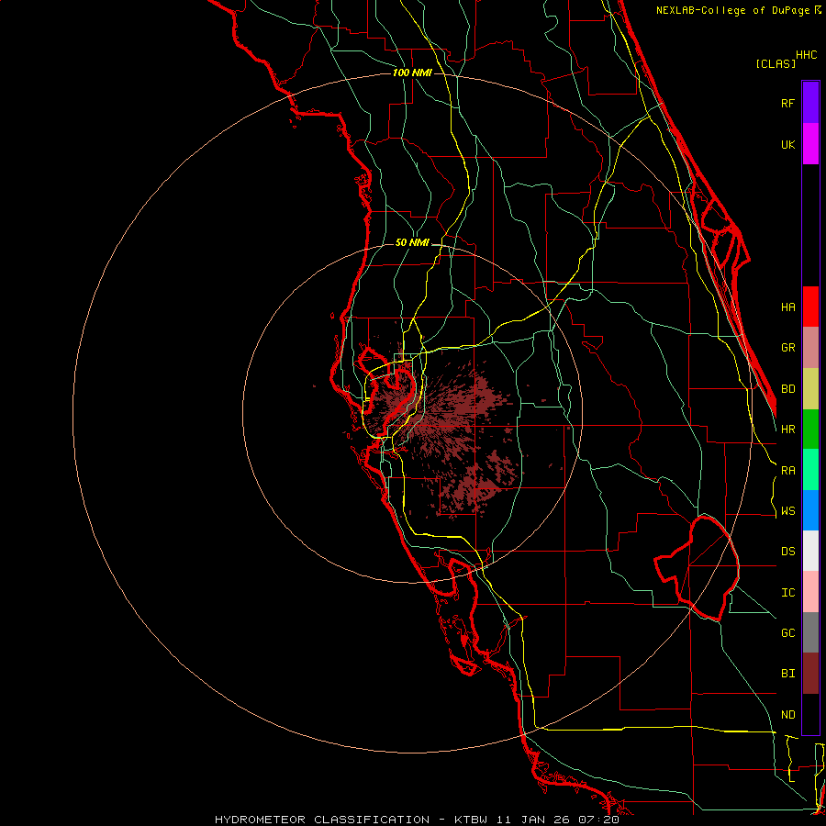This screenshot has width=826, height=826.
Task: Click the purple RF color swatch in legend
Action: (x=810, y=103)
